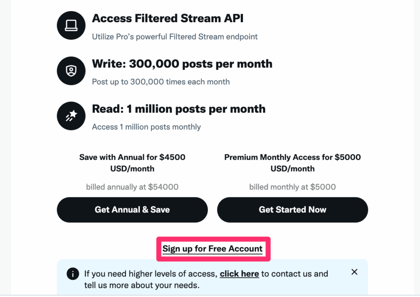Click the info circle icon in the banner
Screen dimensions: 420x297
pos(73,274)
